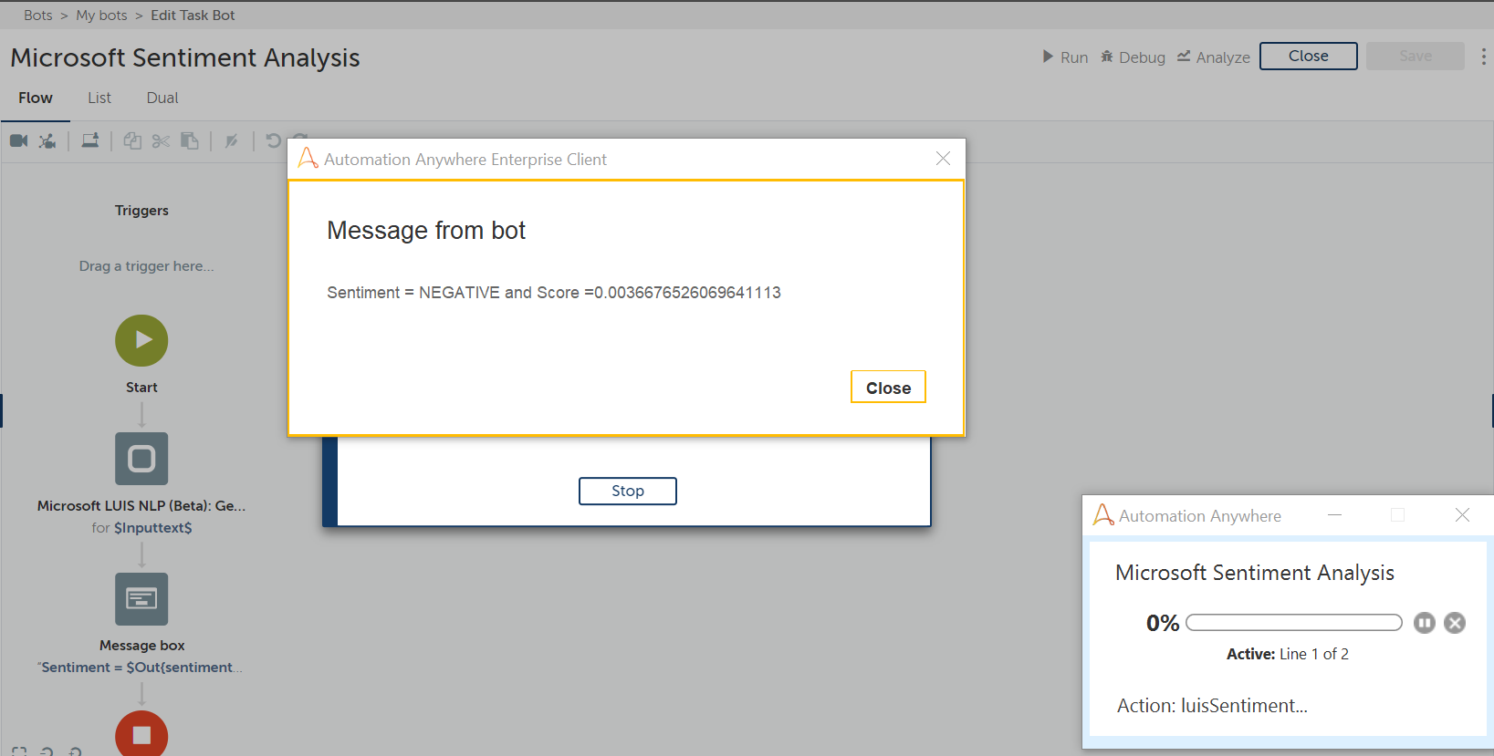The height and width of the screenshot is (756, 1494).
Task: Click the video camera record icon in toolbar
Action: click(19, 140)
